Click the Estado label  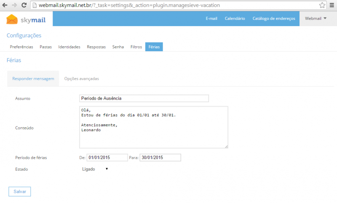coord(21,169)
